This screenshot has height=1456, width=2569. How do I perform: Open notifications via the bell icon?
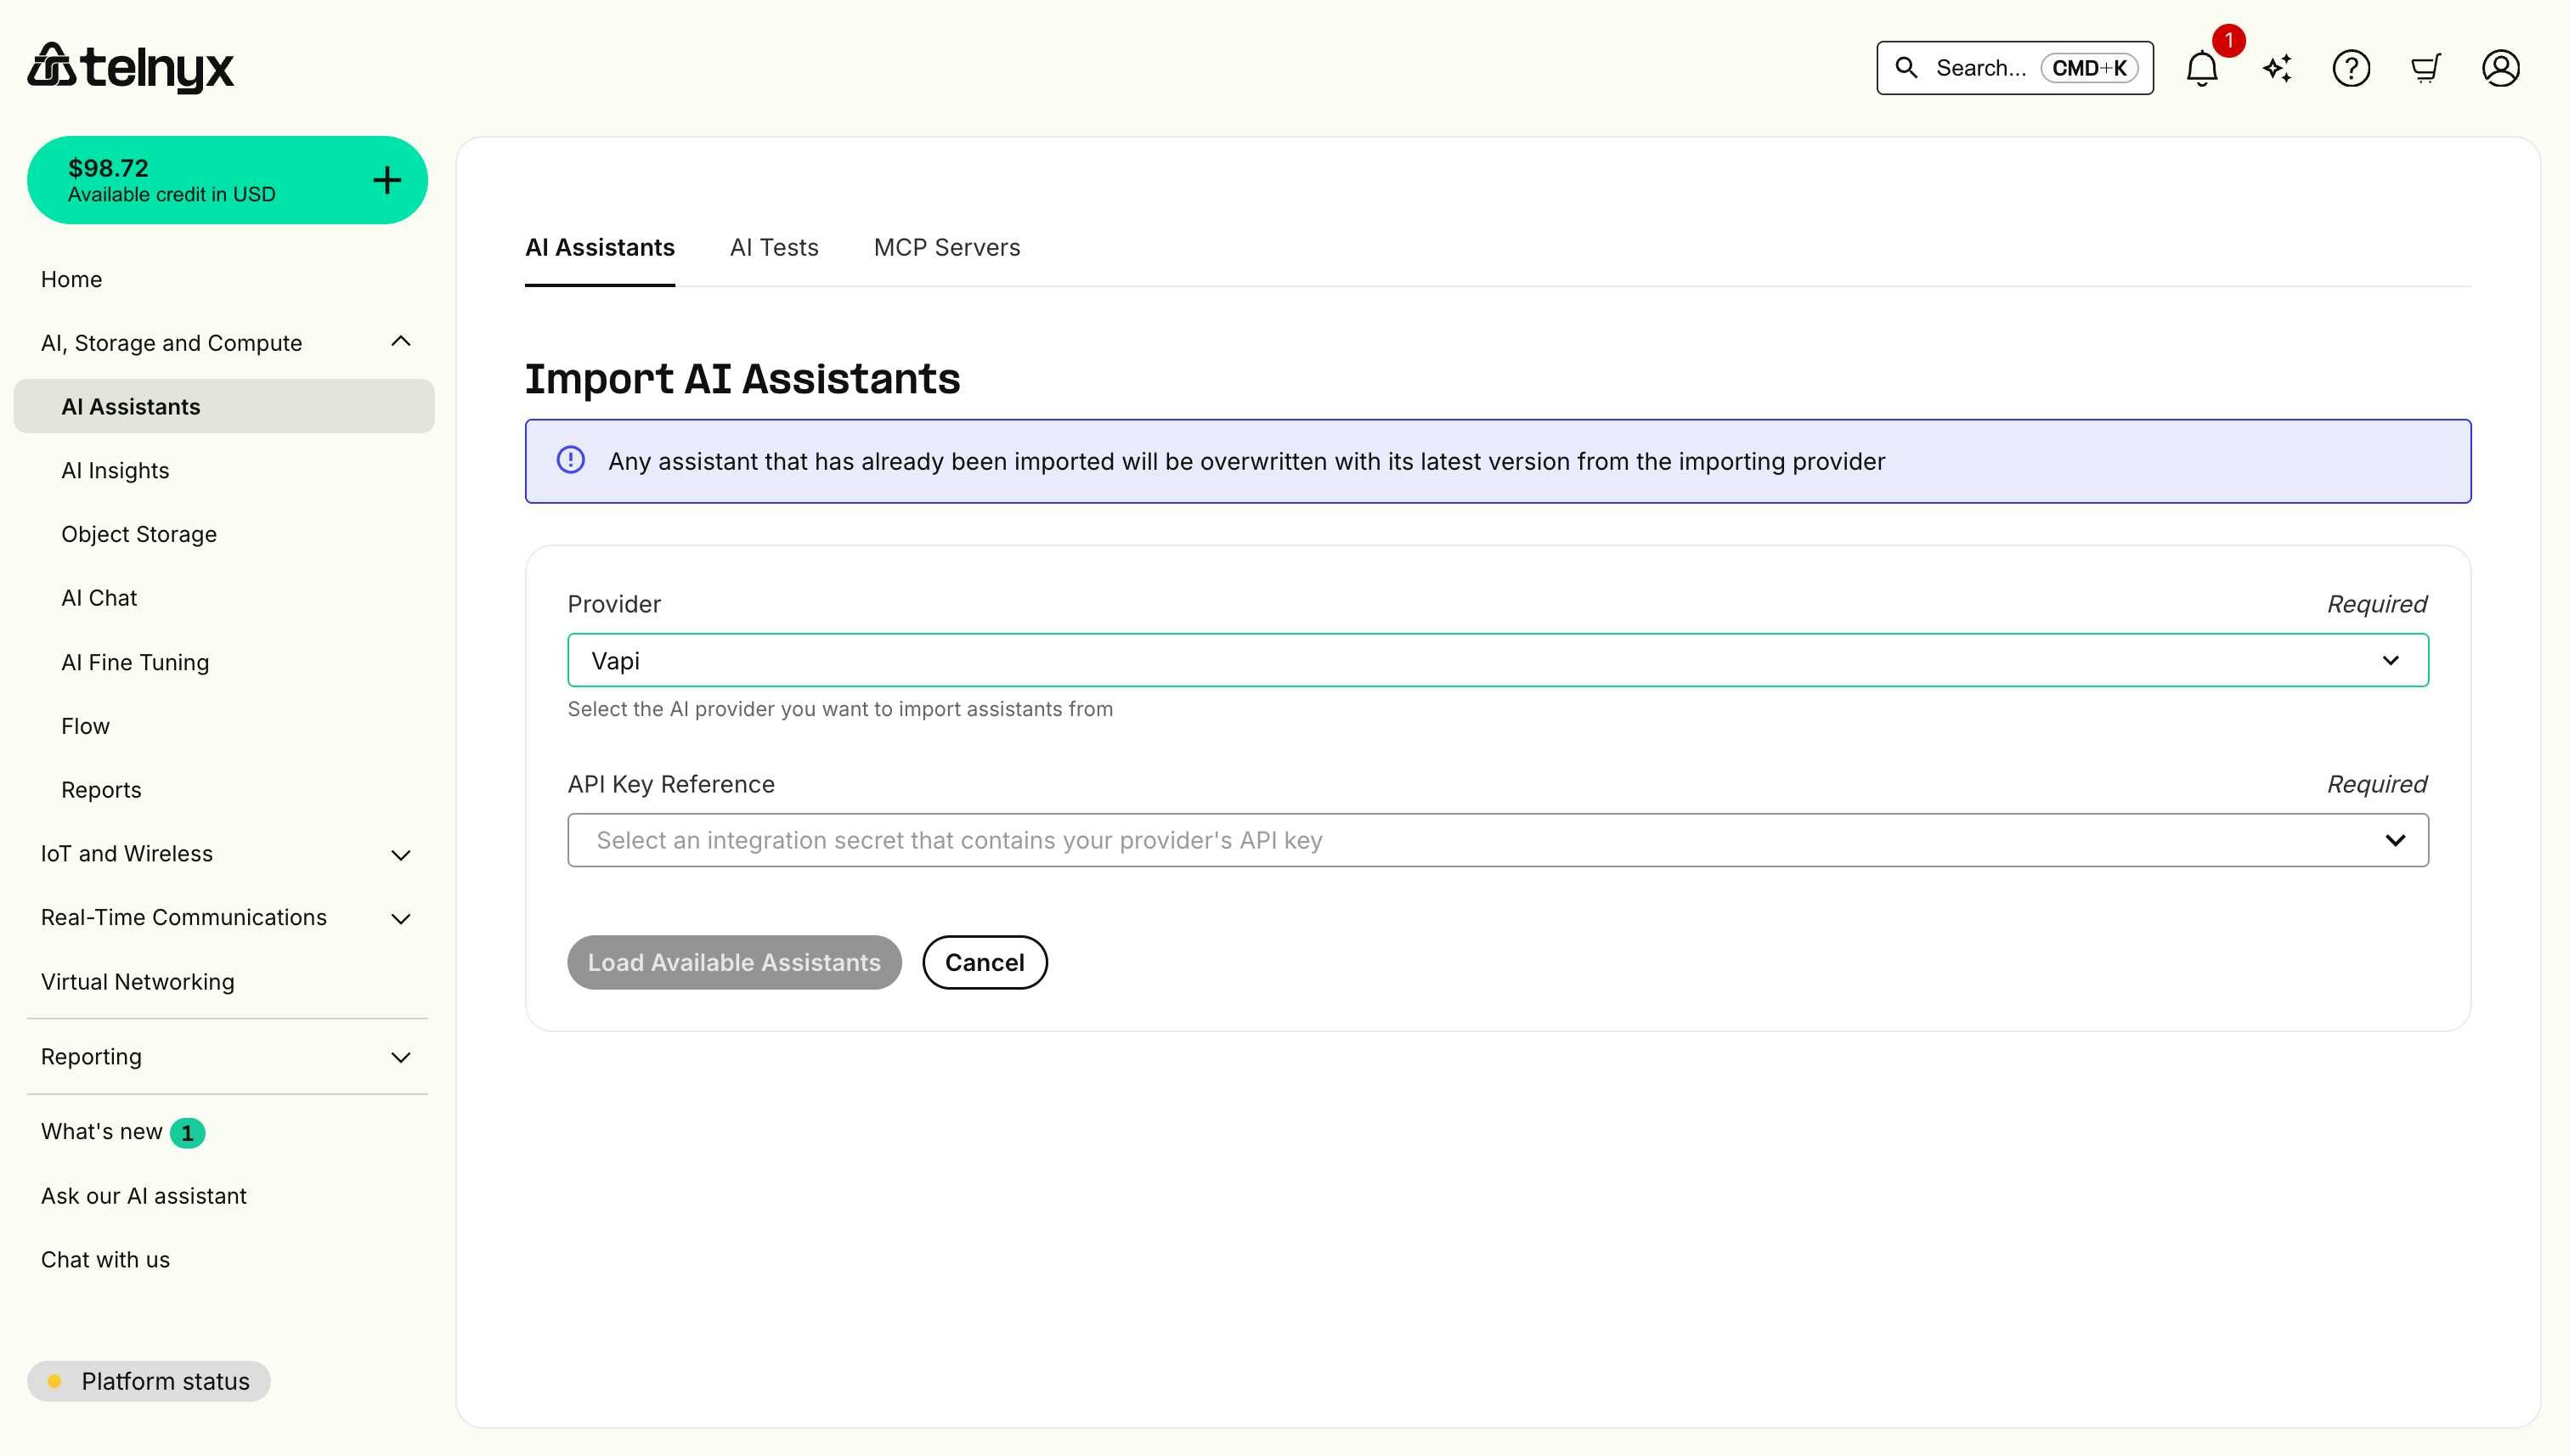pos(2201,68)
